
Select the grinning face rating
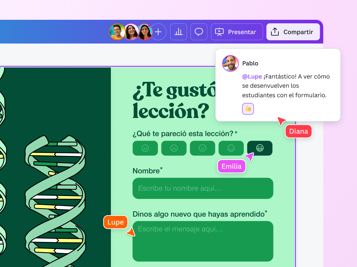(260, 148)
